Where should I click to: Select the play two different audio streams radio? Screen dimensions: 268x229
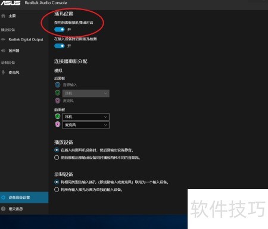pos(57,158)
